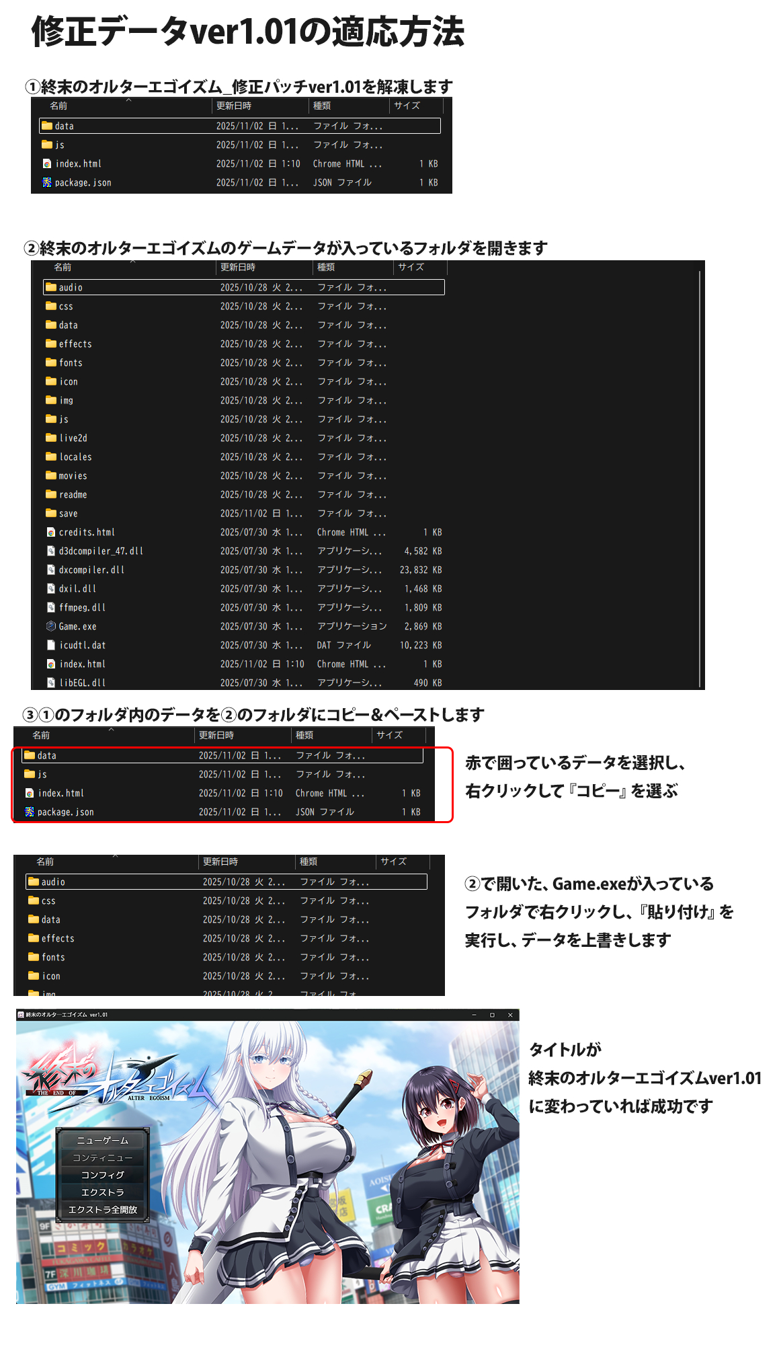The height and width of the screenshot is (1345, 779).
Task: Click the dxcompiler.dll file icon
Action: (51, 570)
